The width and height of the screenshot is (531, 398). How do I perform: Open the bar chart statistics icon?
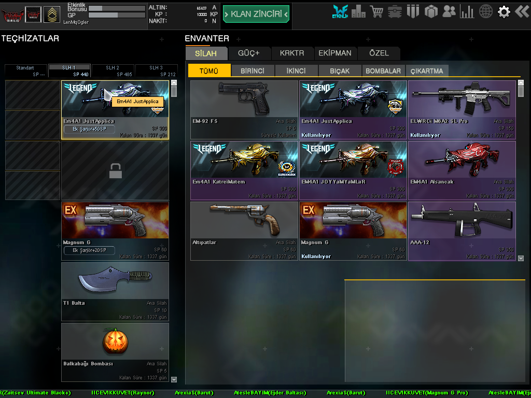[x=467, y=12]
